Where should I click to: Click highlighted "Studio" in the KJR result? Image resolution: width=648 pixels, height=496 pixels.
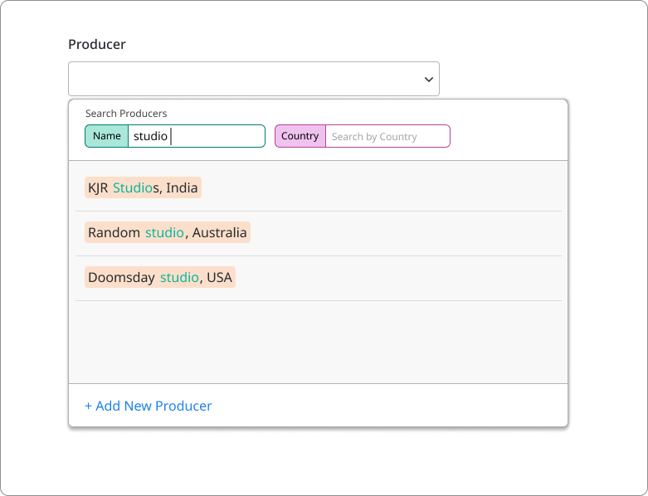tap(133, 187)
